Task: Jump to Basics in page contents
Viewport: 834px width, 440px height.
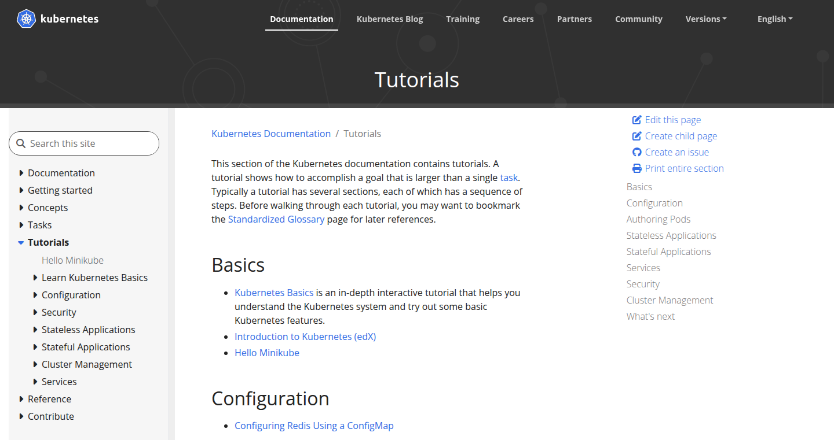Action: click(639, 187)
